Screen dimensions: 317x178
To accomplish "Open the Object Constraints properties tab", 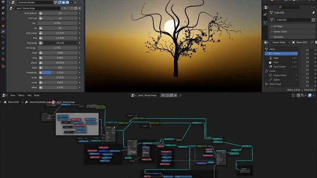I will (x=3, y=48).
